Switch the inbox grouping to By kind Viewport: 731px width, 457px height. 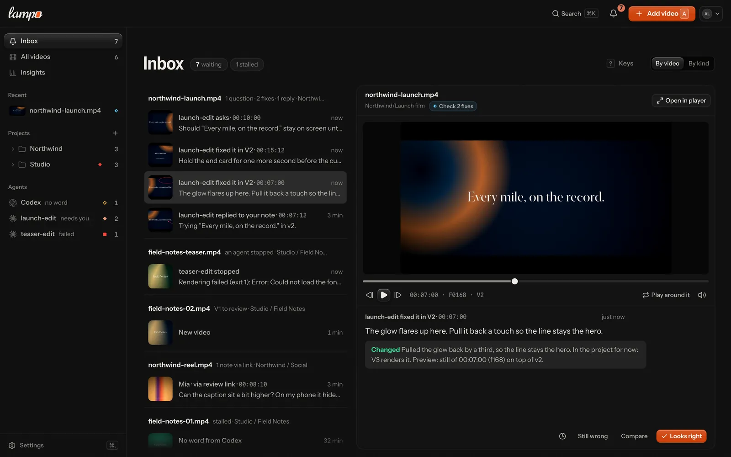(x=699, y=64)
